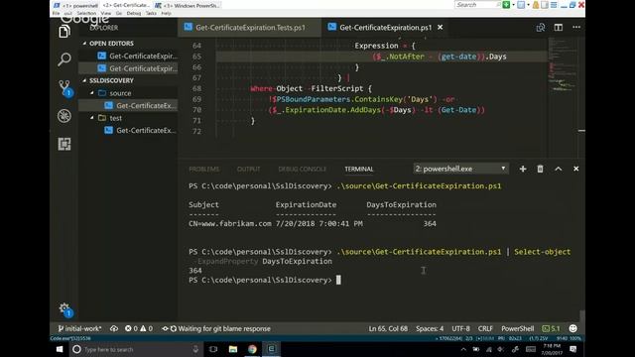Open the Explorer view in the activity bar
635x357 pixels.
(x=63, y=32)
